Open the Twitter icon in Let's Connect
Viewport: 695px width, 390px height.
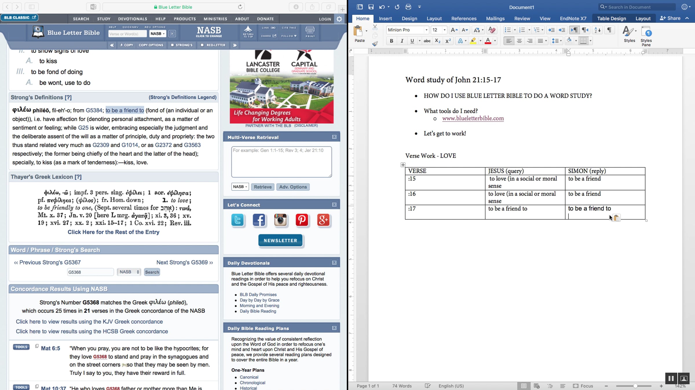click(x=238, y=220)
